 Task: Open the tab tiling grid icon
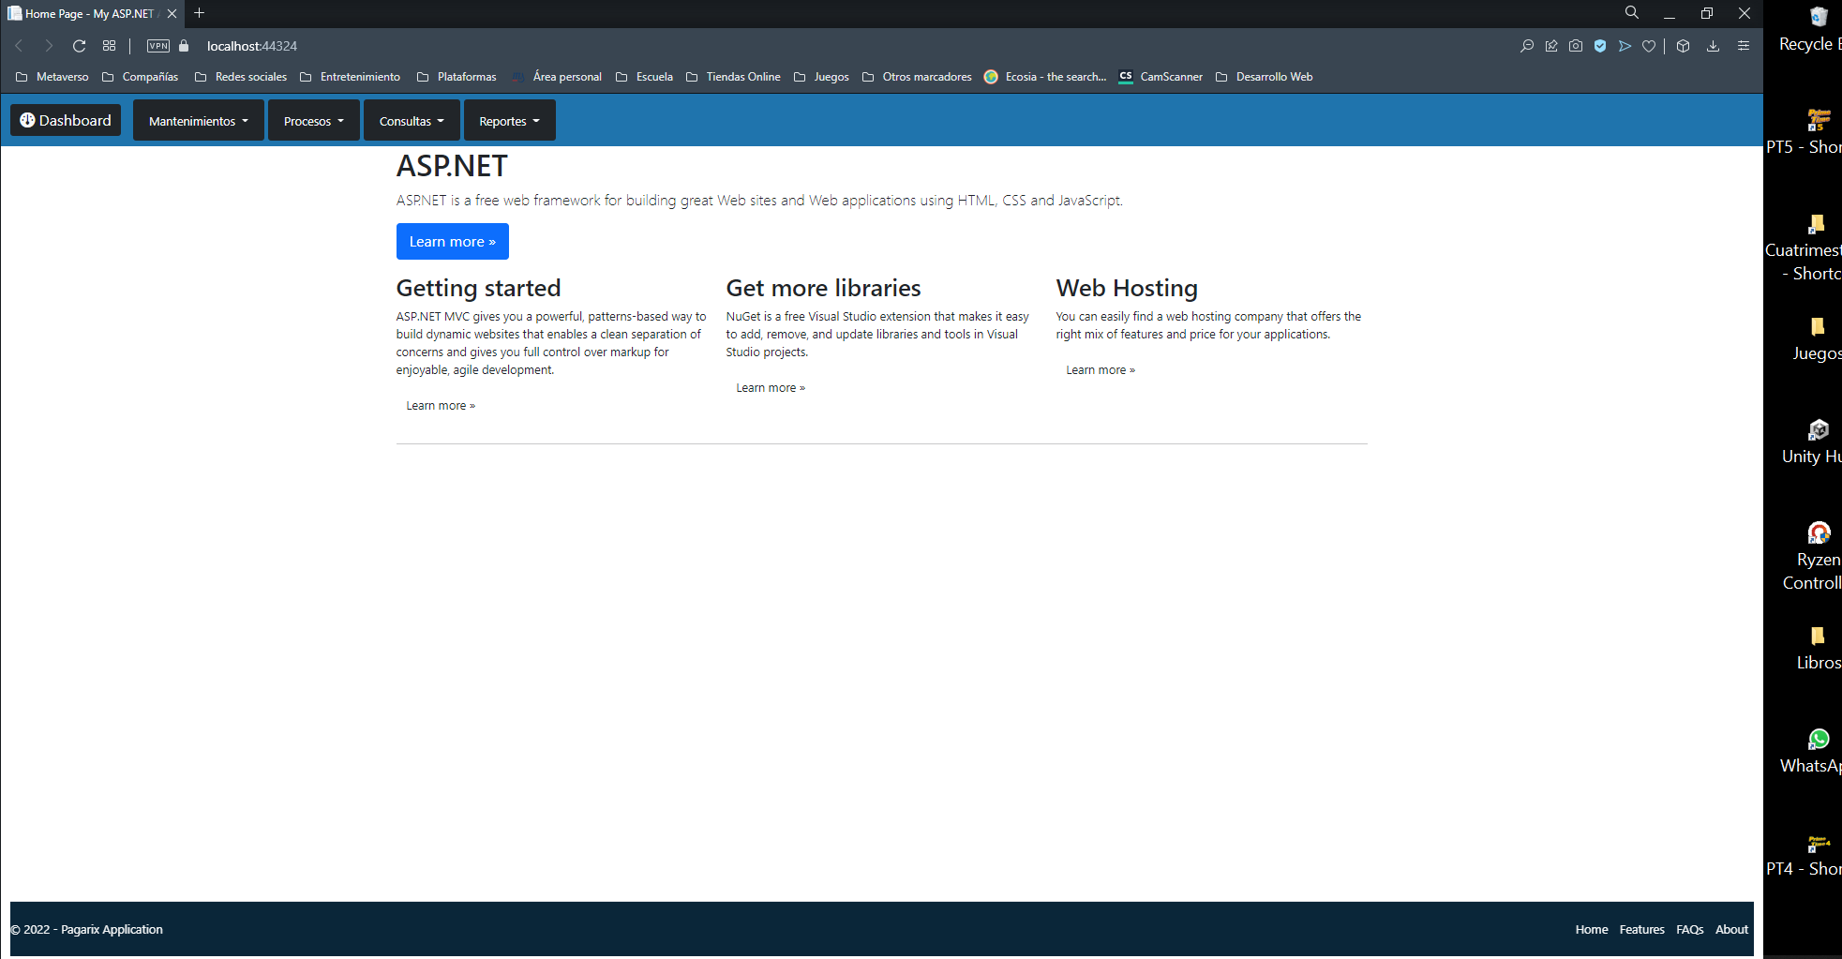pyautogui.click(x=109, y=45)
